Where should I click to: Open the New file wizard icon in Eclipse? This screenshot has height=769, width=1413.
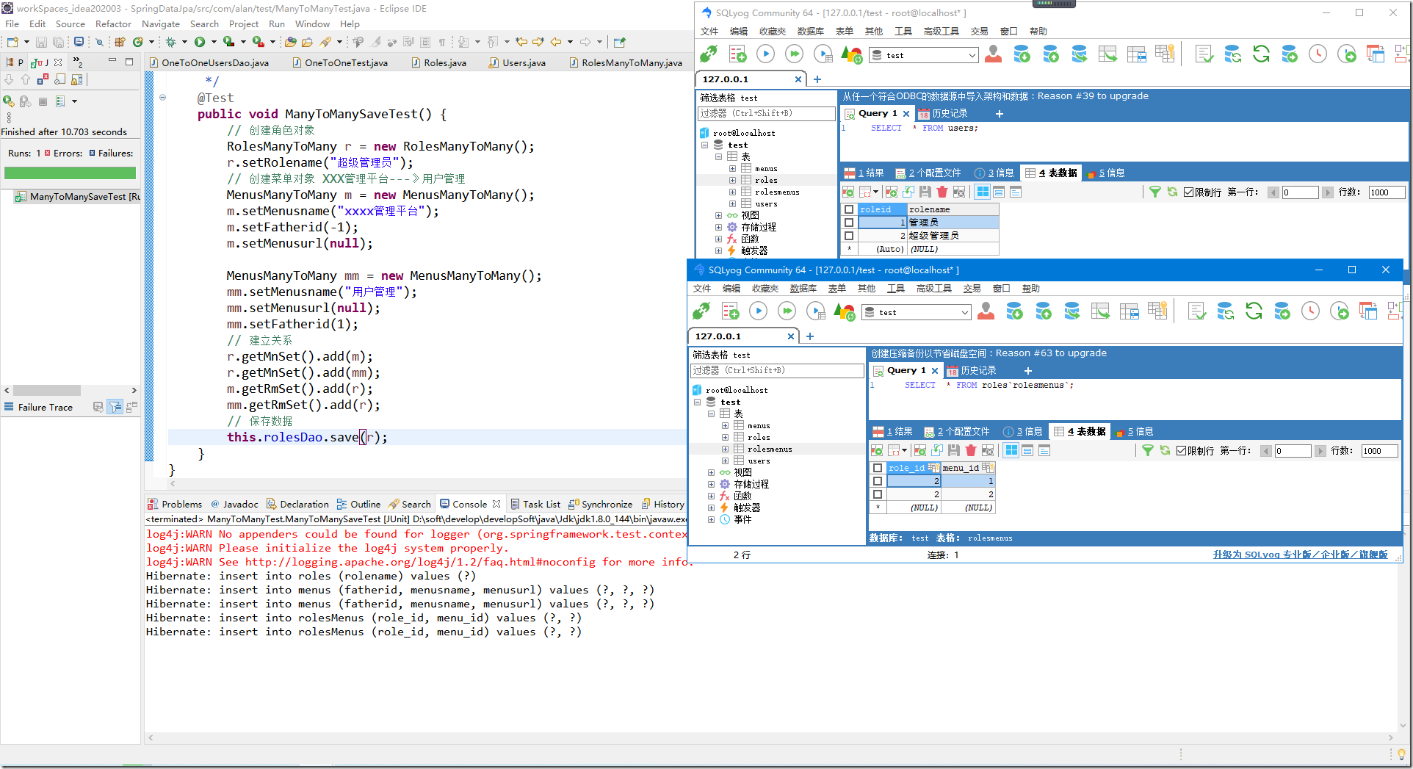tap(12, 42)
